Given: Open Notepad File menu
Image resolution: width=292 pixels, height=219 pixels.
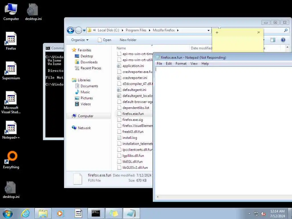Looking at the screenshot, I should point(159,64).
